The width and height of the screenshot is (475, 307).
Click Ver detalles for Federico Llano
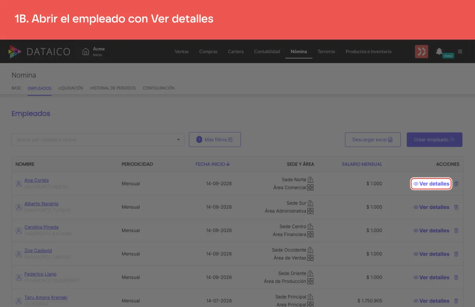431,277
